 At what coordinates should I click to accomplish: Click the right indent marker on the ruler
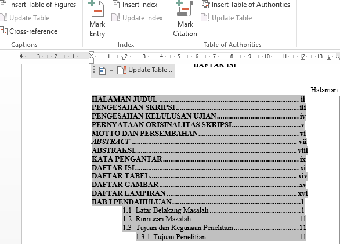[x=338, y=58]
